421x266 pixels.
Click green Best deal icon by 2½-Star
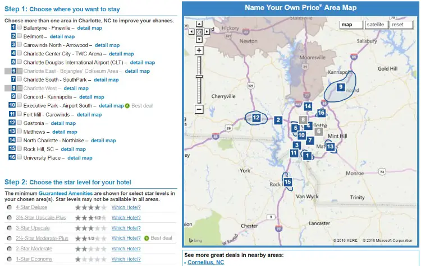147,238
